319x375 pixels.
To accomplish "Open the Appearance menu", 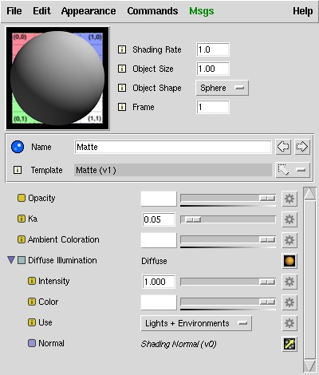I will point(89,11).
